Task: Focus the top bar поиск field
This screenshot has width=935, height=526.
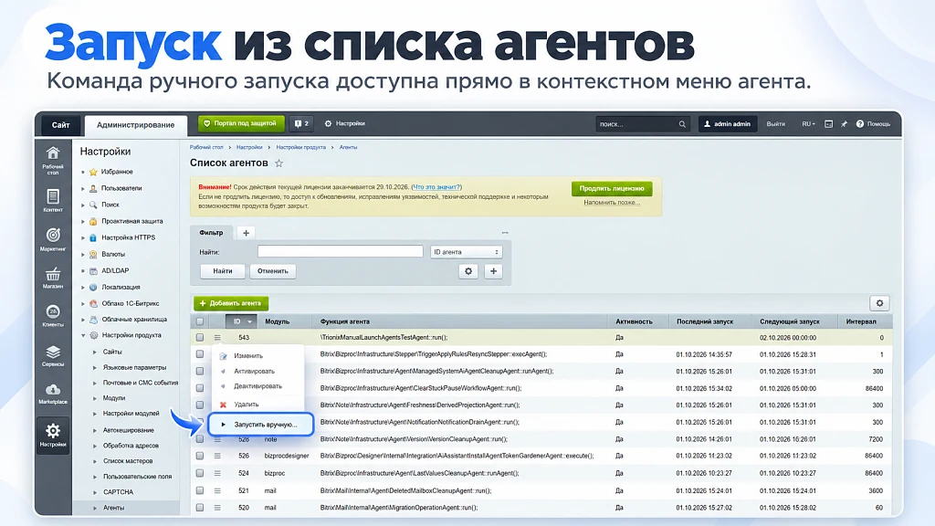Action: tap(643, 124)
